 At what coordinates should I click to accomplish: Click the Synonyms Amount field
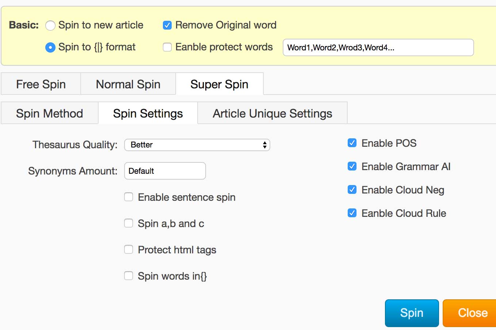pyautogui.click(x=165, y=171)
